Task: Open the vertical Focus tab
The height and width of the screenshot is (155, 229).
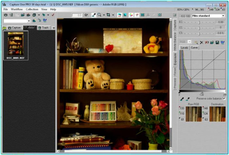Action: [175, 71]
